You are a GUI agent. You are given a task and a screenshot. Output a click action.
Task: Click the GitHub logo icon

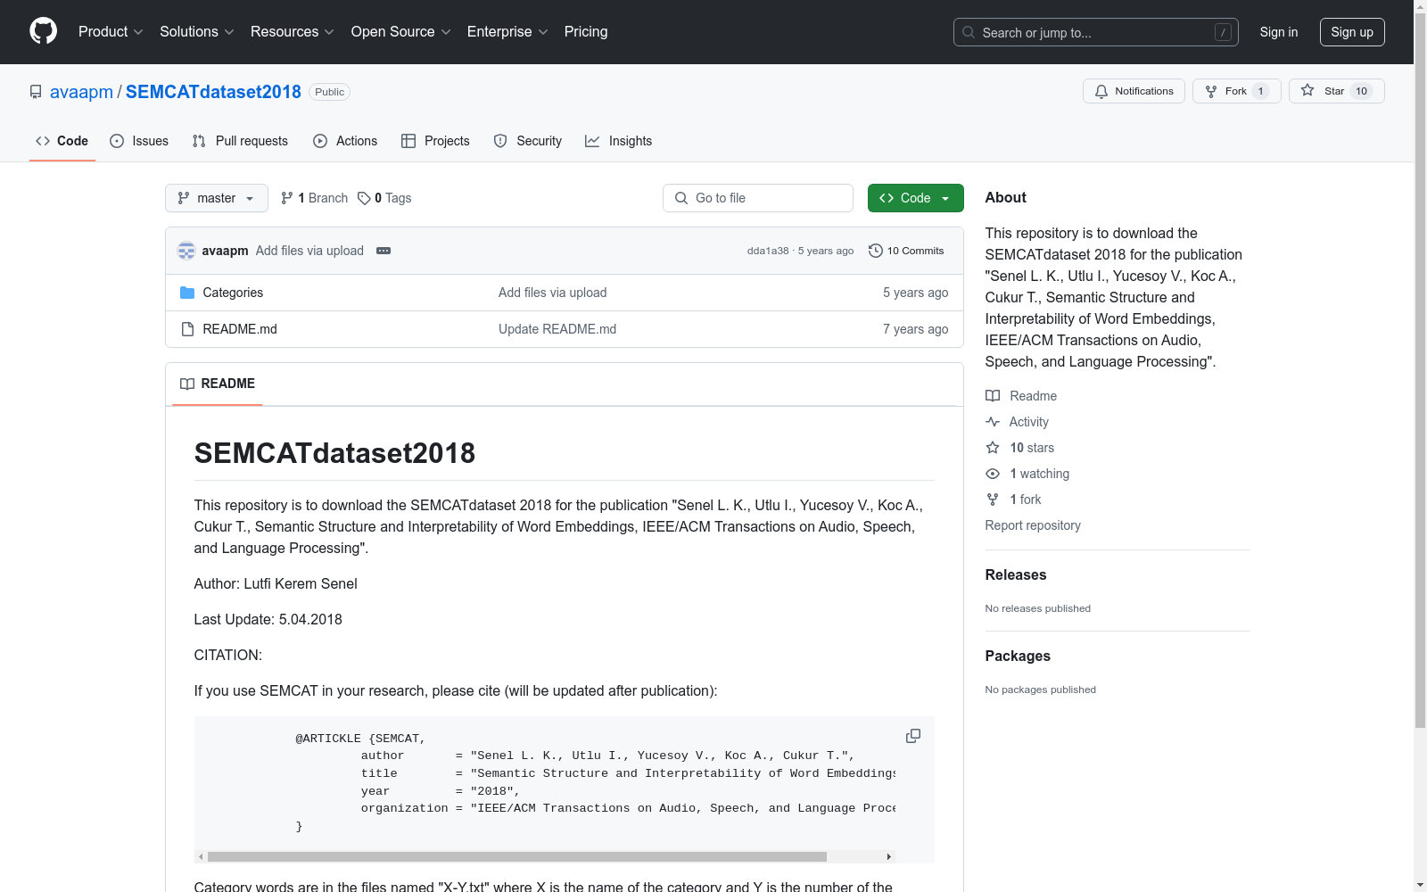click(x=43, y=31)
